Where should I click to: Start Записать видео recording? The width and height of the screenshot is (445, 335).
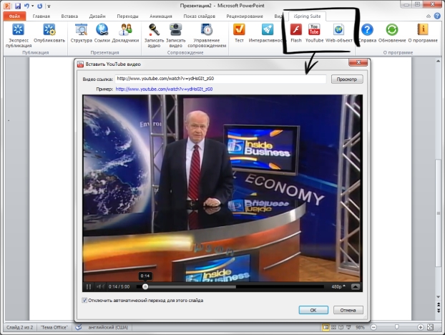pos(176,36)
